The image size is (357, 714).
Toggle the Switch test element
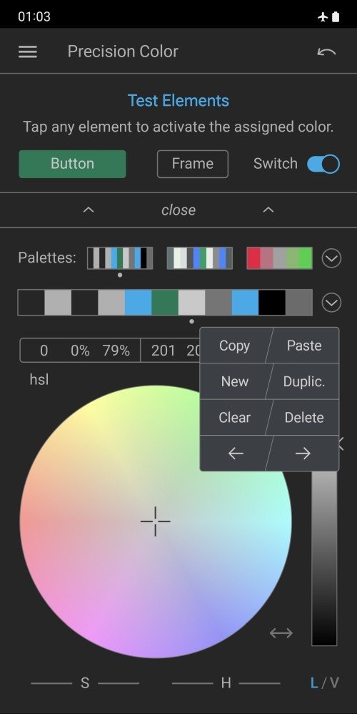pos(323,164)
